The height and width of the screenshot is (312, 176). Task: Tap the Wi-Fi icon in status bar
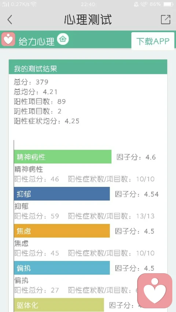click(x=33, y=4)
